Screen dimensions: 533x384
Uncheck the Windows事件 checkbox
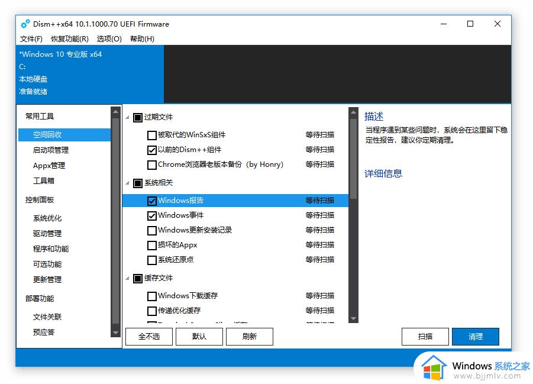pos(152,215)
